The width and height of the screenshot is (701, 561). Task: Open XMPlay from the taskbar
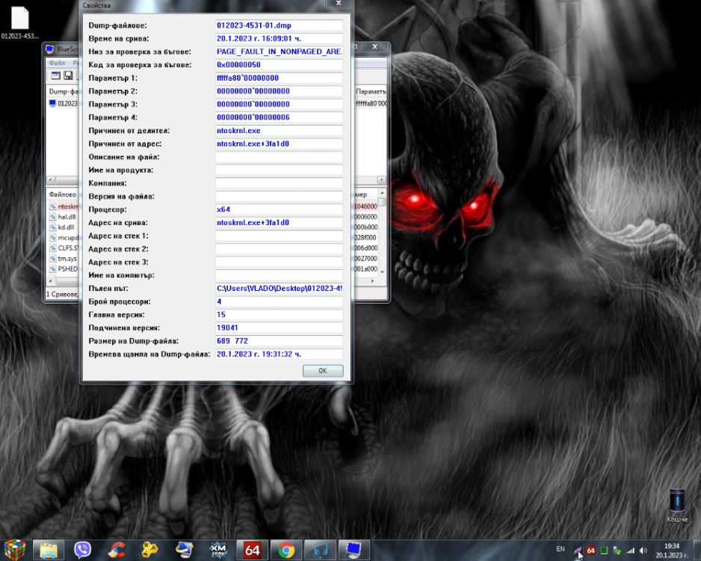pyautogui.click(x=218, y=551)
